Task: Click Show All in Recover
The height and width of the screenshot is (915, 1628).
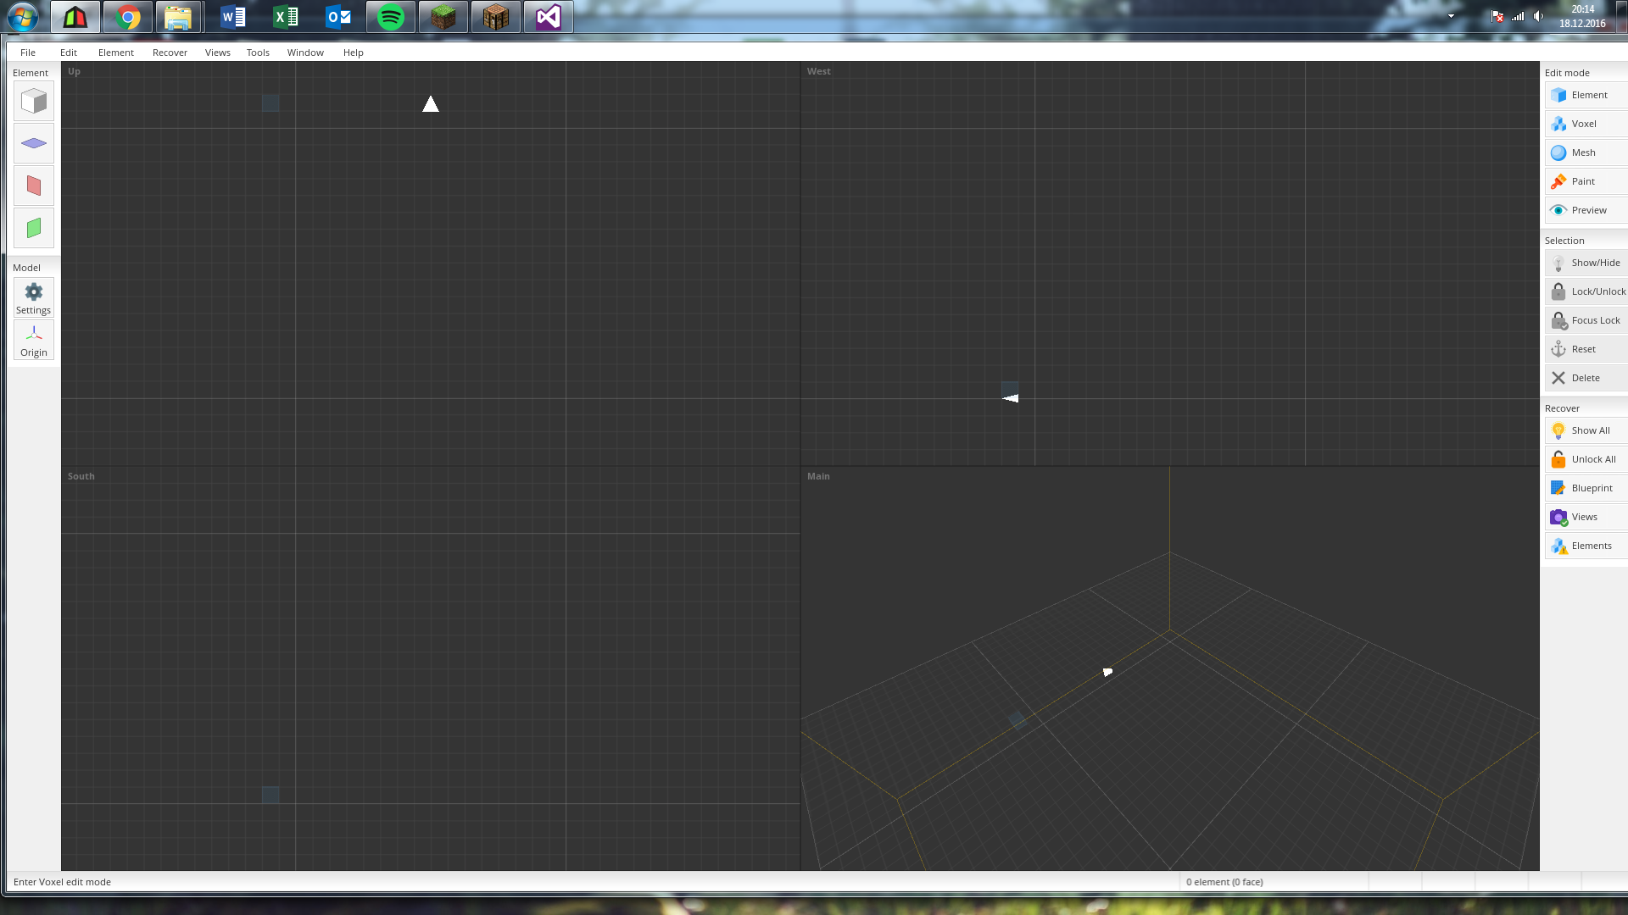Action: point(1585,430)
